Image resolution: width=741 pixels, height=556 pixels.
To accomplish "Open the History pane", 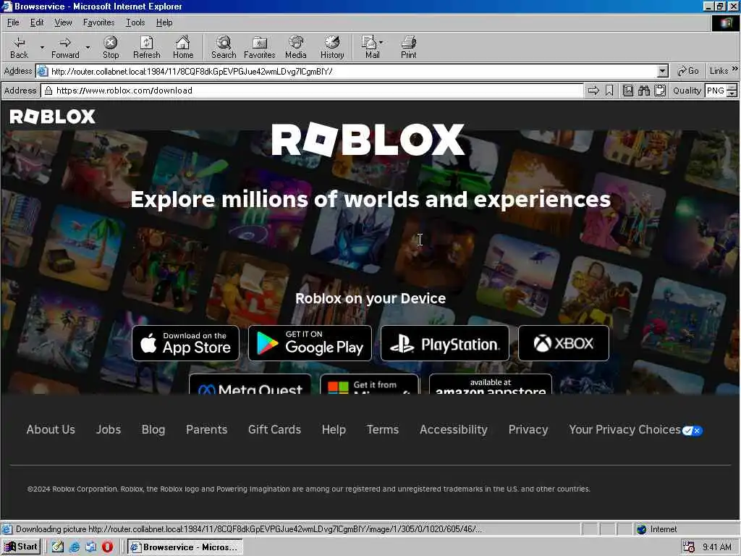I will [x=332, y=47].
